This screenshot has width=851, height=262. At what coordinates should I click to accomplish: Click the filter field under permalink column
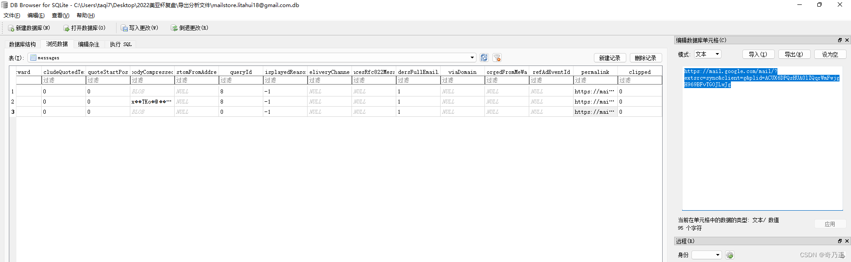coord(595,80)
